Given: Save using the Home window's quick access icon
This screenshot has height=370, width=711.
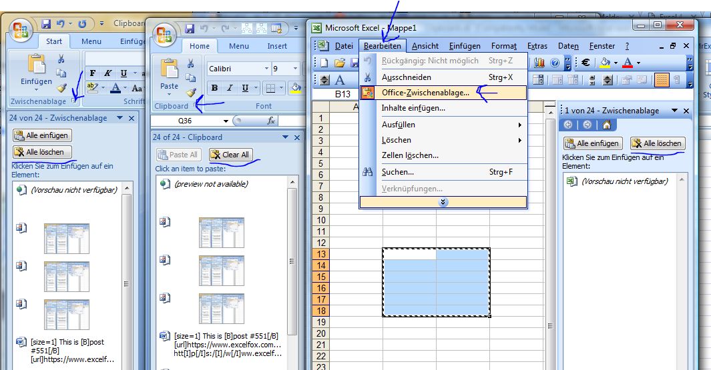Looking at the screenshot, I should click(190, 29).
